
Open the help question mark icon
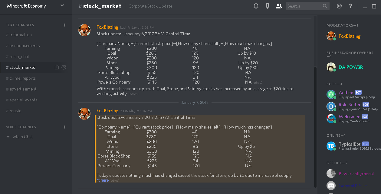(350, 6)
